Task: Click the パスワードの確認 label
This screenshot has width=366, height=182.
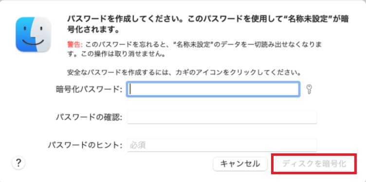Action: click(89, 117)
